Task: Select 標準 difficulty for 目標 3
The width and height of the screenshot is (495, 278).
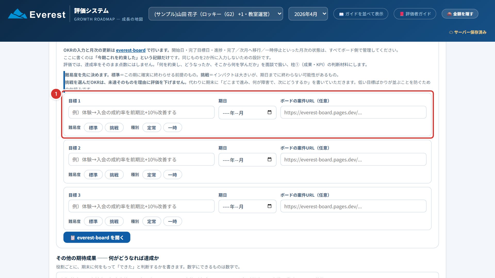Action: [93, 221]
